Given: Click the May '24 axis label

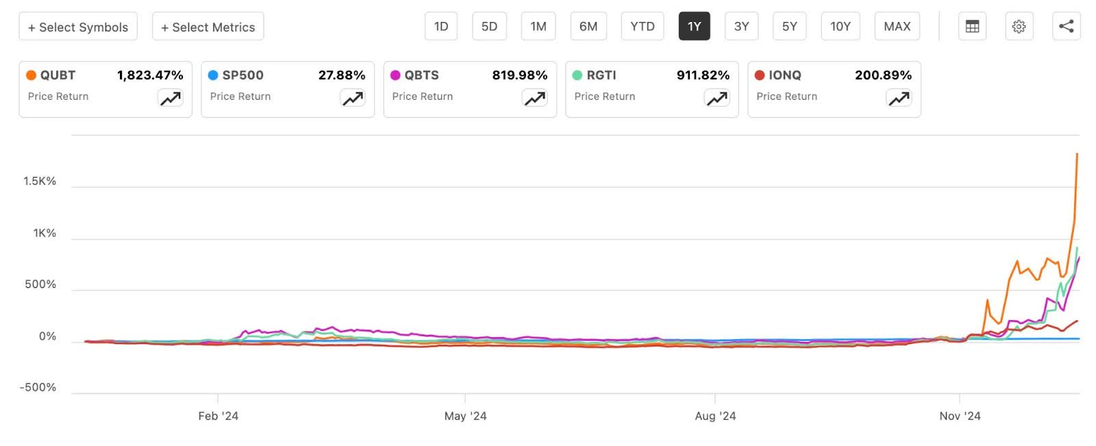Looking at the screenshot, I should (466, 416).
